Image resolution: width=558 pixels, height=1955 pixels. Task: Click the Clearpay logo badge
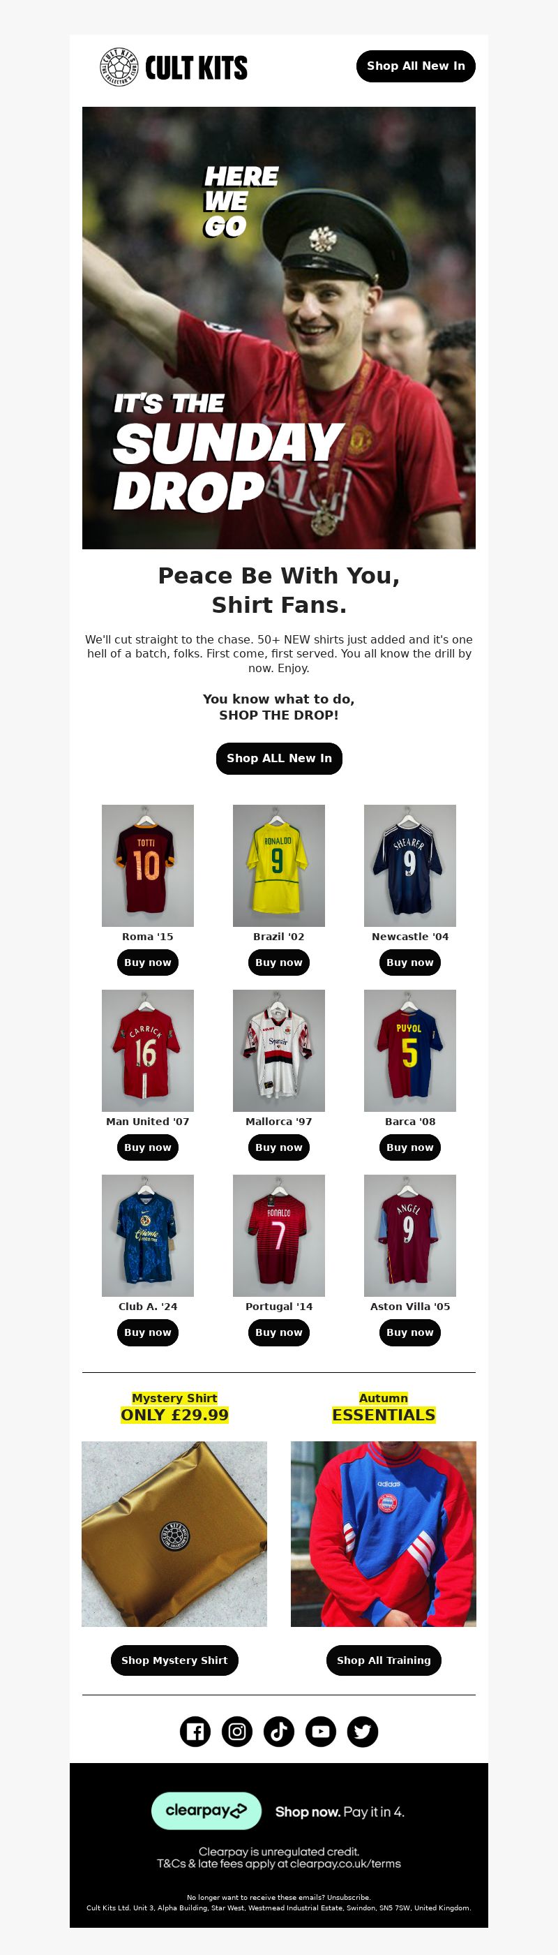206,1811
